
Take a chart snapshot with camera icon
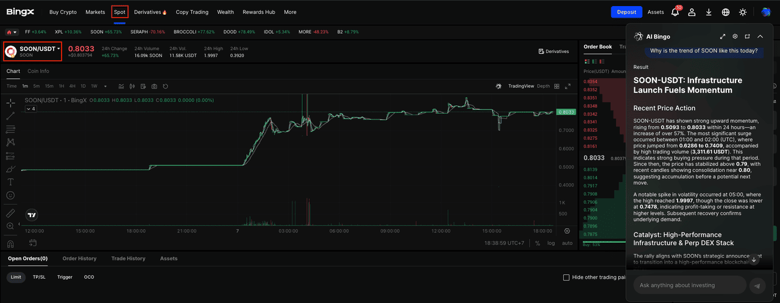coord(154,86)
